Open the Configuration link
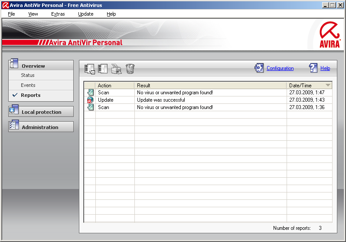This screenshot has height=242, width=346. tap(280, 68)
